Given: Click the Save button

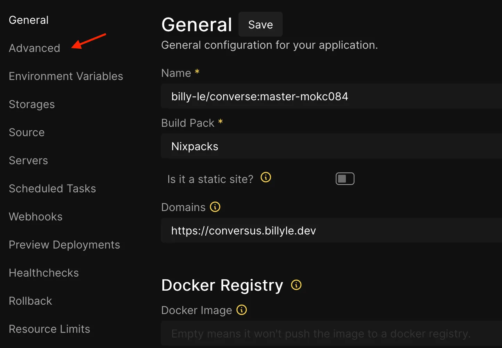Looking at the screenshot, I should pos(260,25).
